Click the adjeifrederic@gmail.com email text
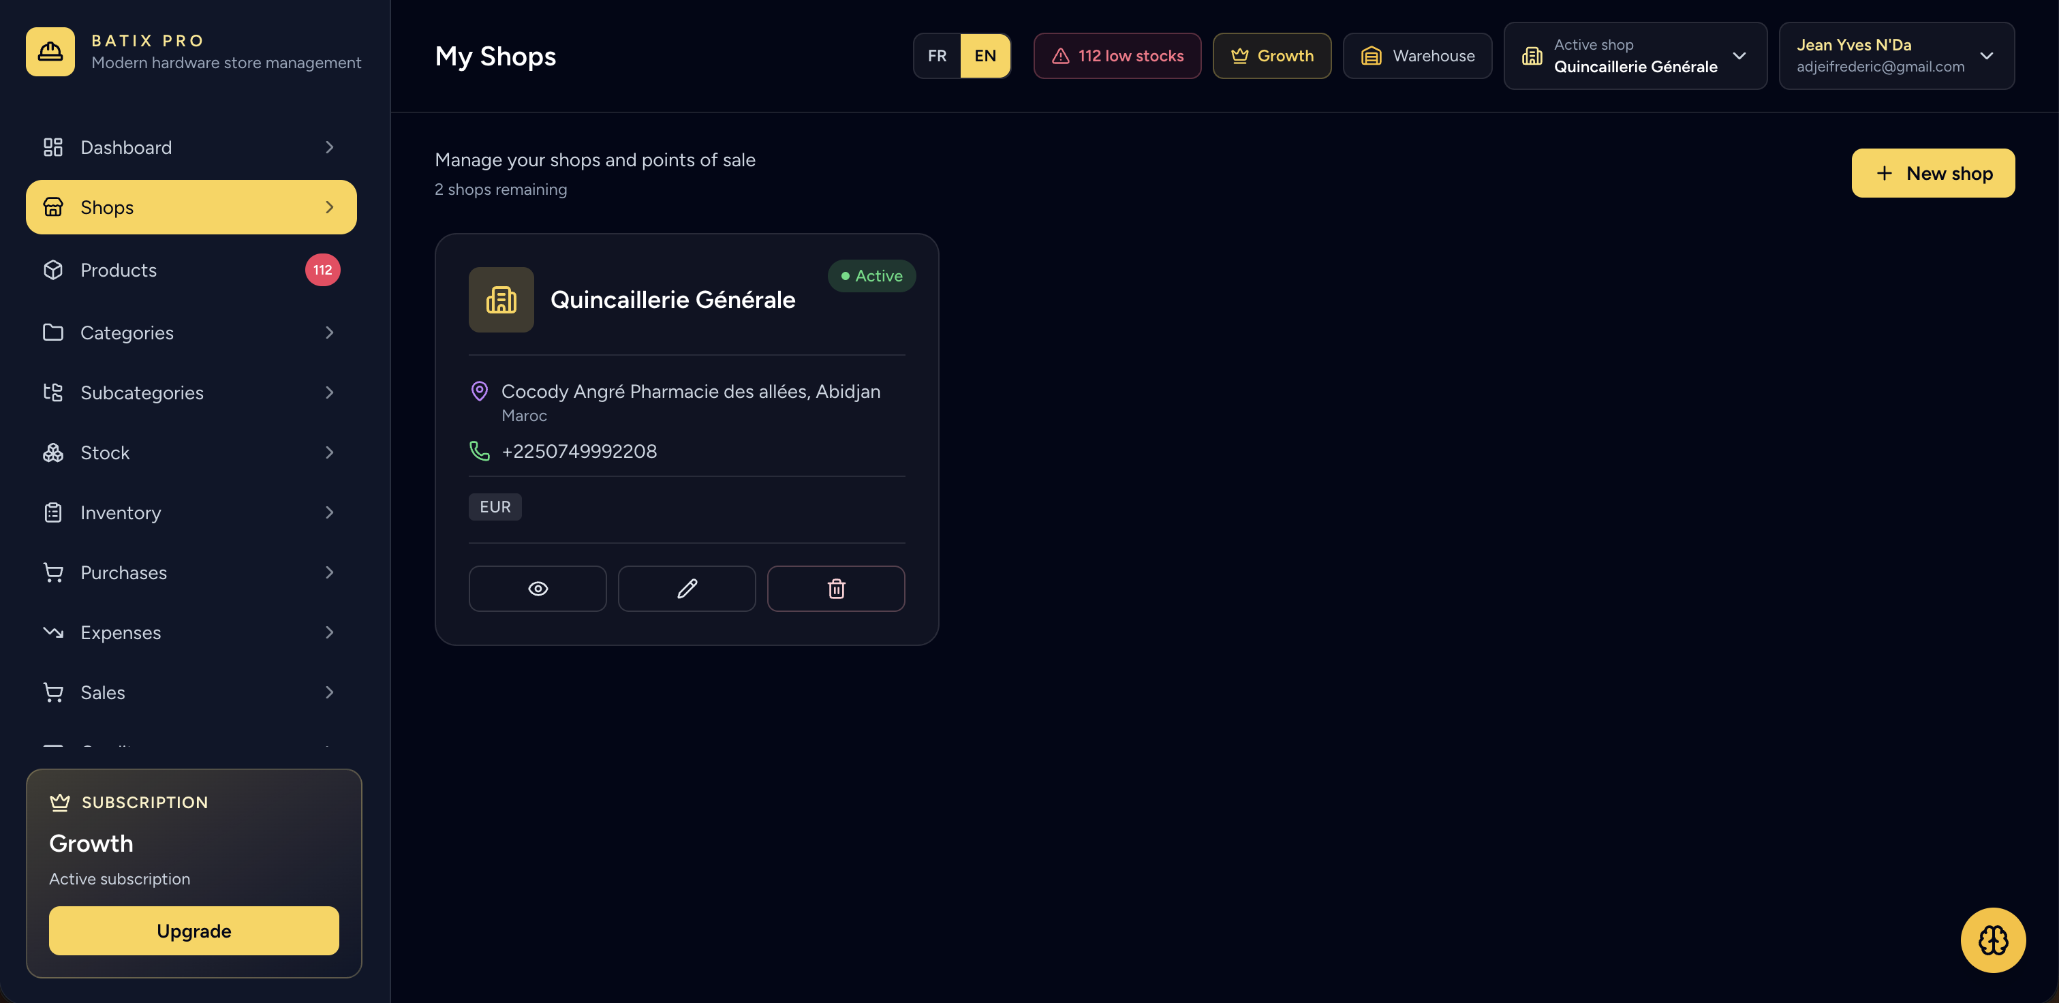The image size is (2059, 1003). 1880,67
